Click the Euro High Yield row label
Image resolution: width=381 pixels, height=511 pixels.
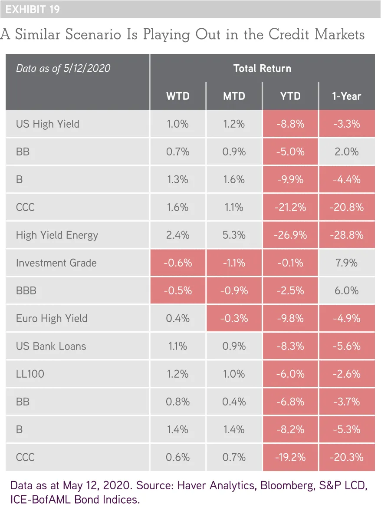click(x=52, y=318)
